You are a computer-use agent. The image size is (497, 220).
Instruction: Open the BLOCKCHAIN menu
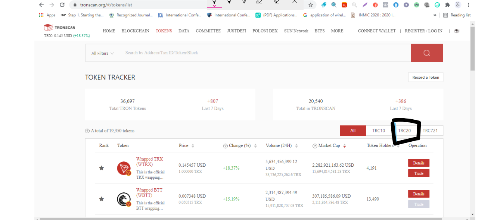135,31
